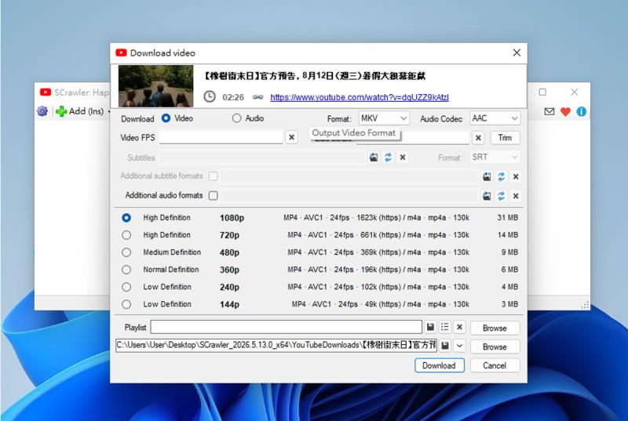Click the Subtitles text field

(262, 157)
